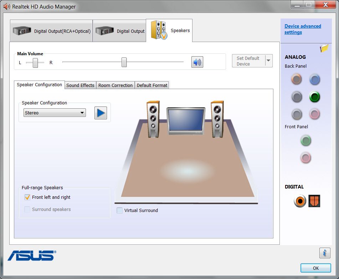
Task: Click the orange back panel jack
Action: 297,79
